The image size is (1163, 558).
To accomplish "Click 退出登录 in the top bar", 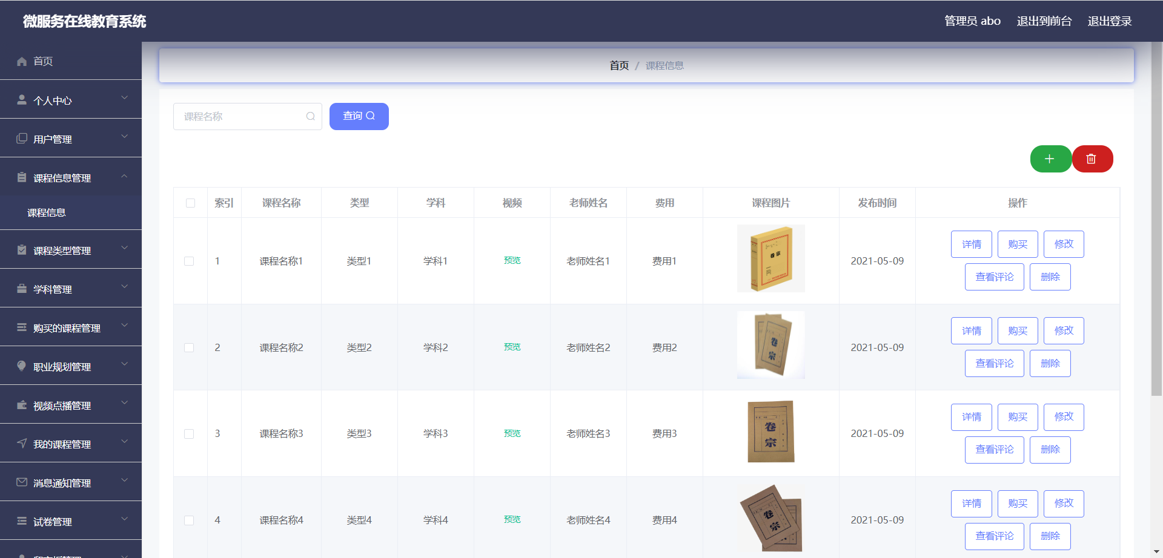I will pyautogui.click(x=1110, y=21).
